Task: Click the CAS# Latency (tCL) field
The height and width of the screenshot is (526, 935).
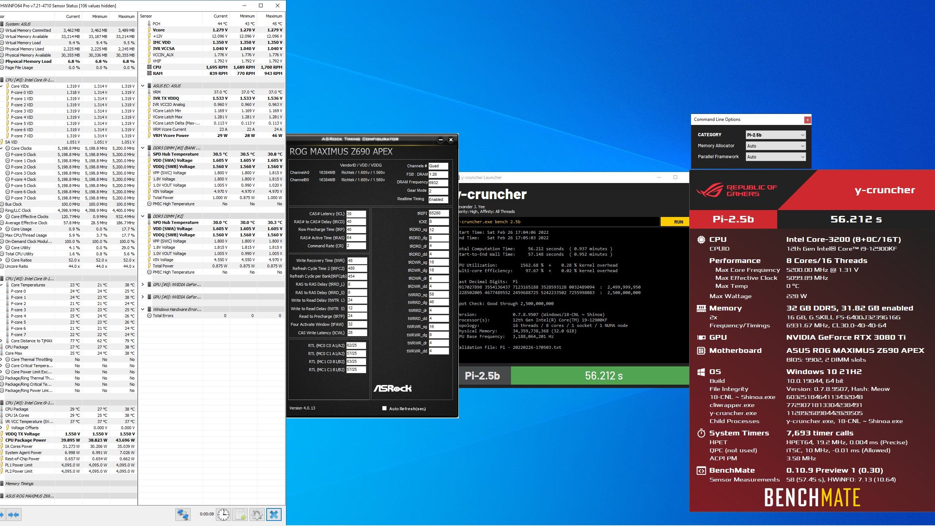Action: click(x=356, y=214)
